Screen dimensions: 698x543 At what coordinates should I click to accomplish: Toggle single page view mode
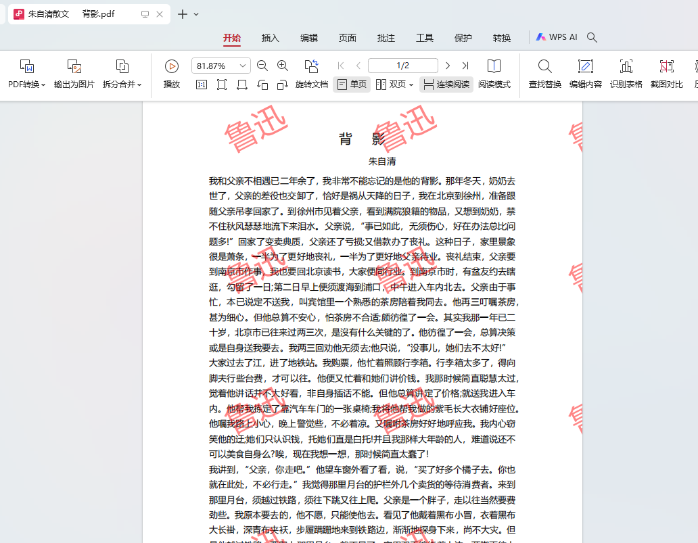(352, 84)
